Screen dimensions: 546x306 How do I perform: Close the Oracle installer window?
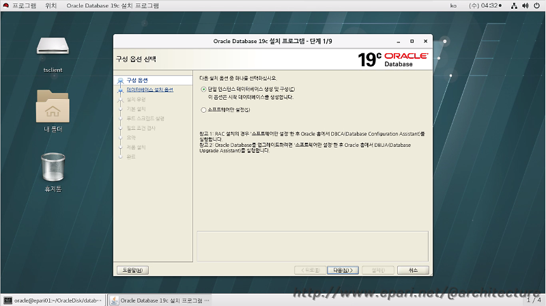(425, 41)
